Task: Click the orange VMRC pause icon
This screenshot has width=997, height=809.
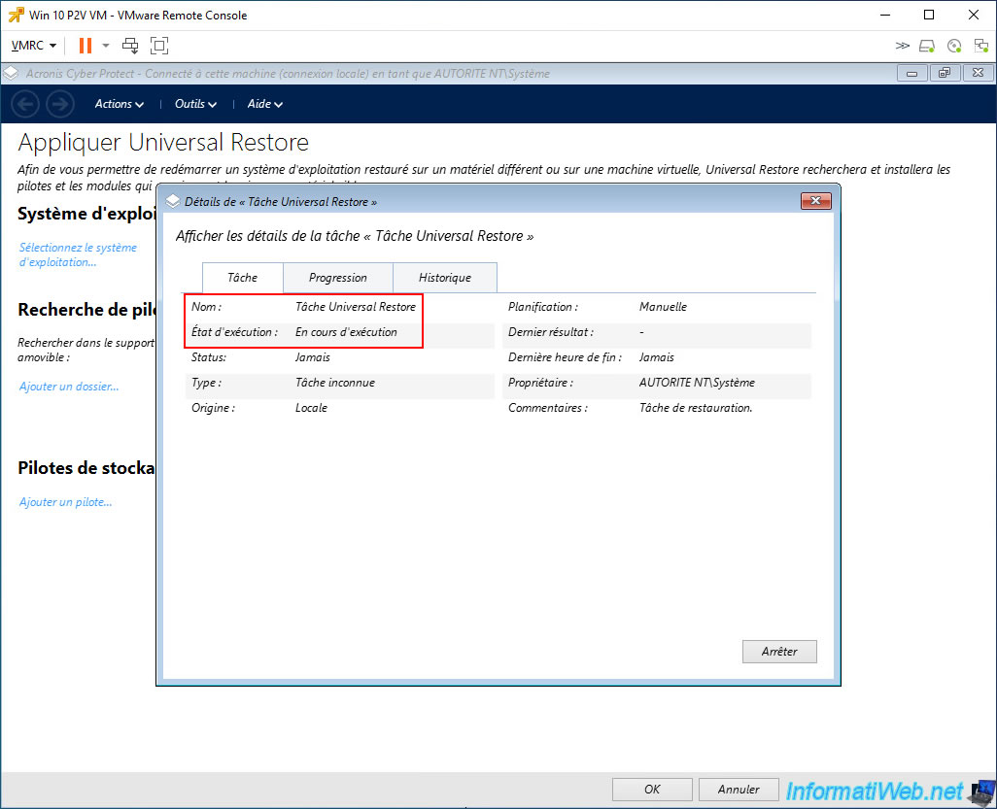Action: pos(86,46)
